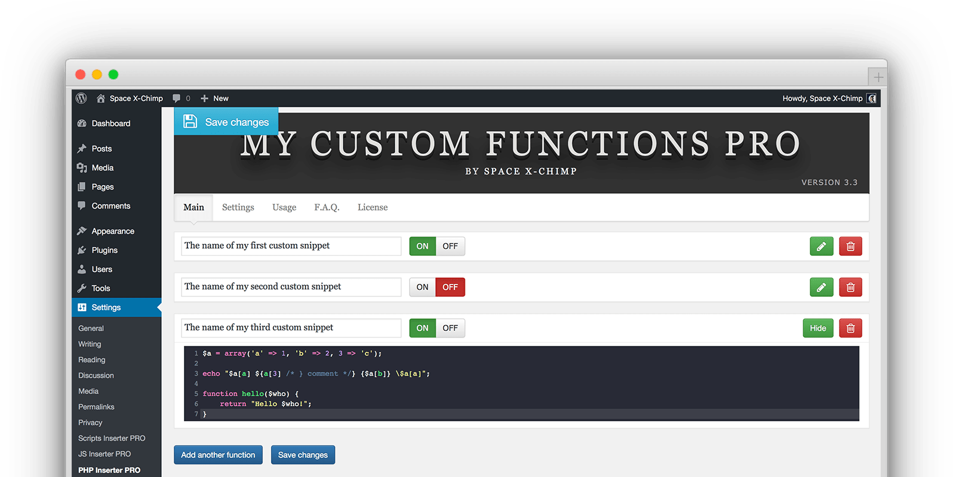953x477 pixels.
Task: Open Discussion settings submenu
Action: pos(96,376)
